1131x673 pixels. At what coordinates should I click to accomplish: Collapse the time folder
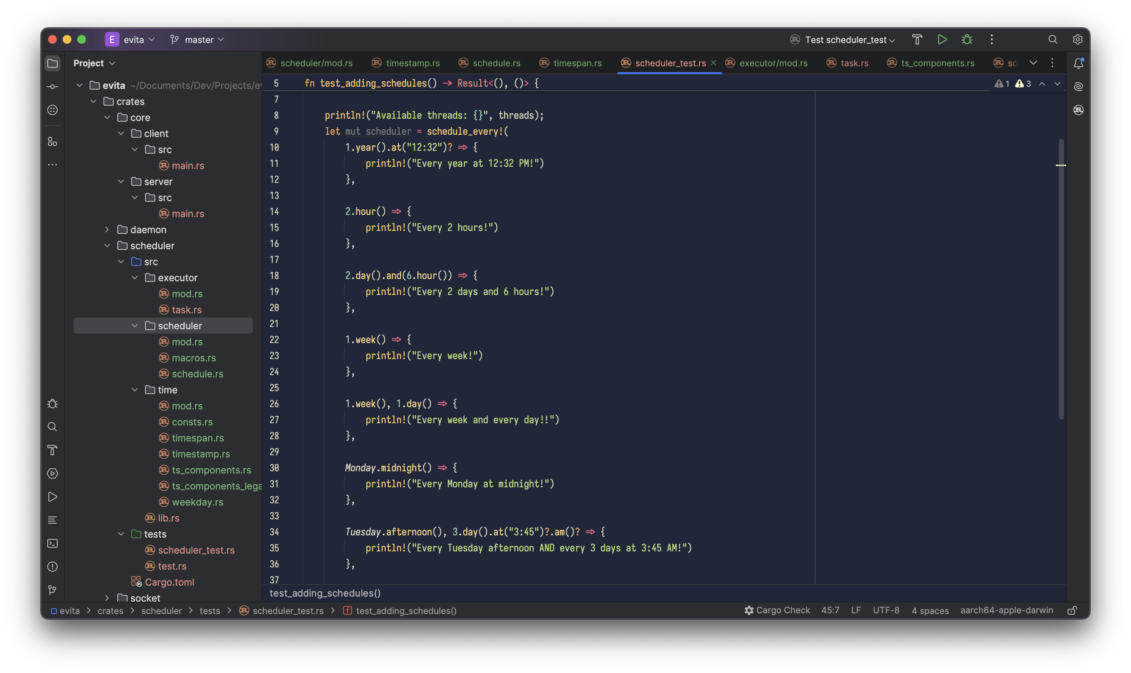click(x=135, y=390)
